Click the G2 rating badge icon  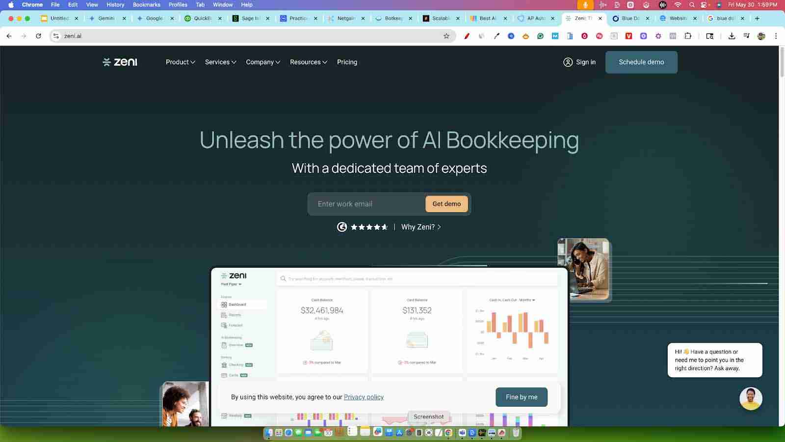tap(342, 227)
